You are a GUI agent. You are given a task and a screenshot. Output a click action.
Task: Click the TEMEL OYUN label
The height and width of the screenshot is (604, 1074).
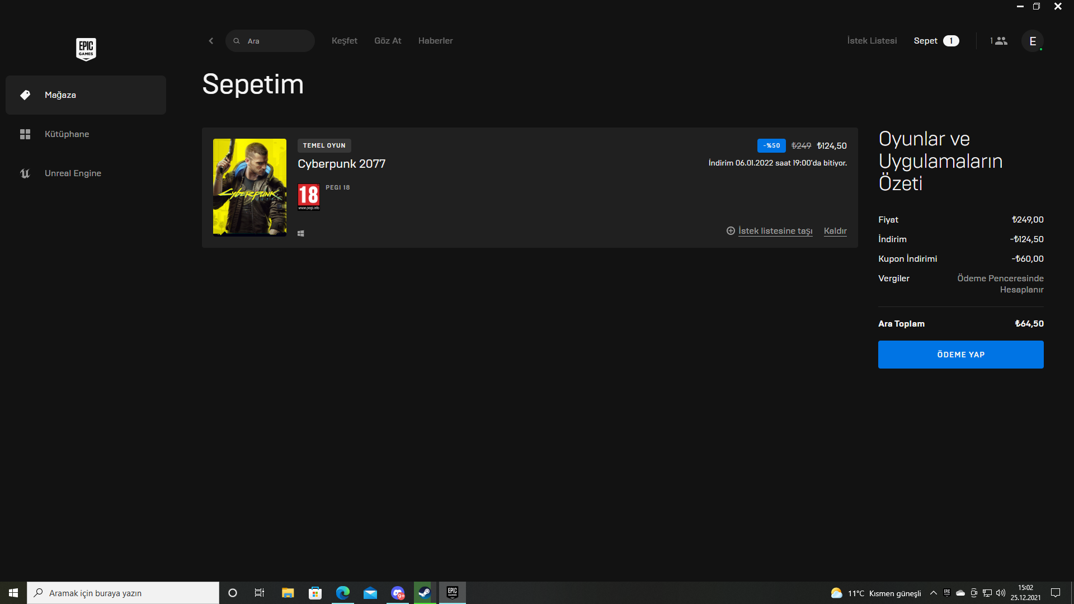(324, 145)
